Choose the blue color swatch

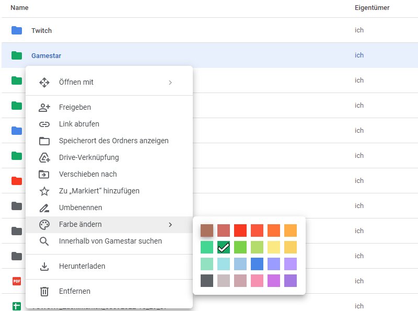tap(257, 263)
